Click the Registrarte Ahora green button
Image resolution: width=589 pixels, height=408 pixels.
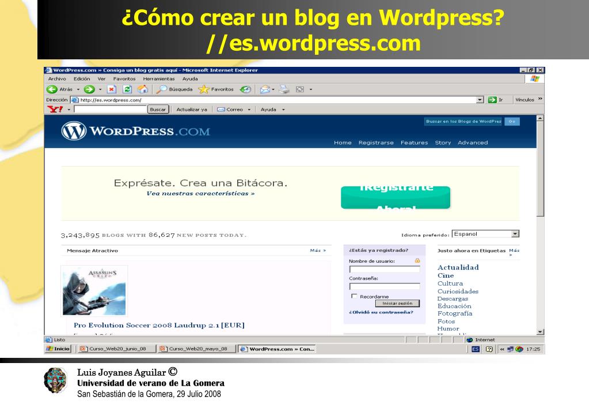pyautogui.click(x=396, y=198)
